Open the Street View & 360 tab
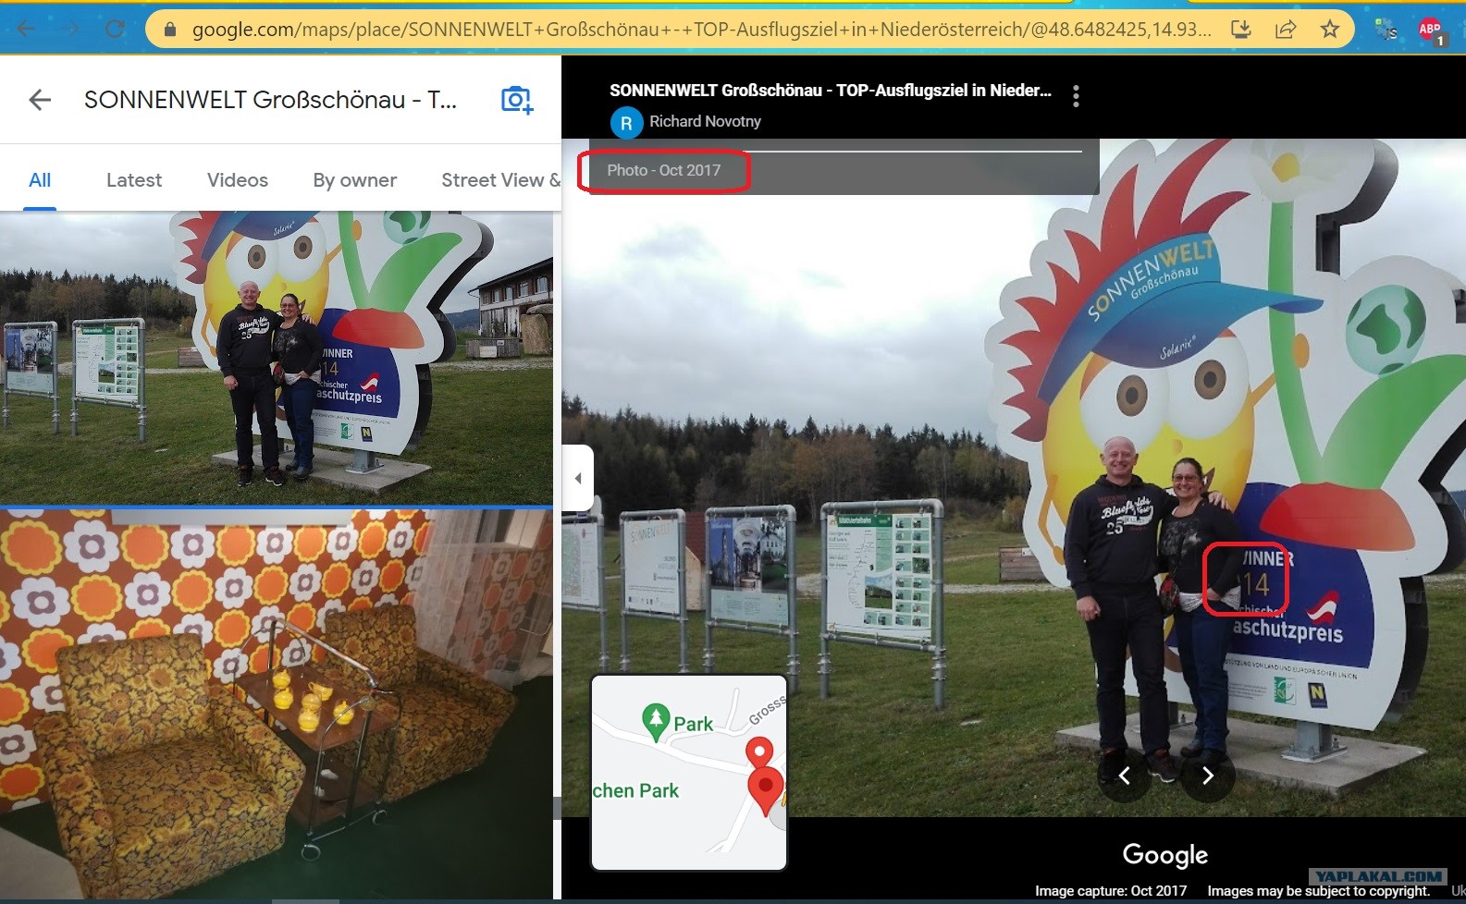This screenshot has height=904, width=1466. pos(500,180)
